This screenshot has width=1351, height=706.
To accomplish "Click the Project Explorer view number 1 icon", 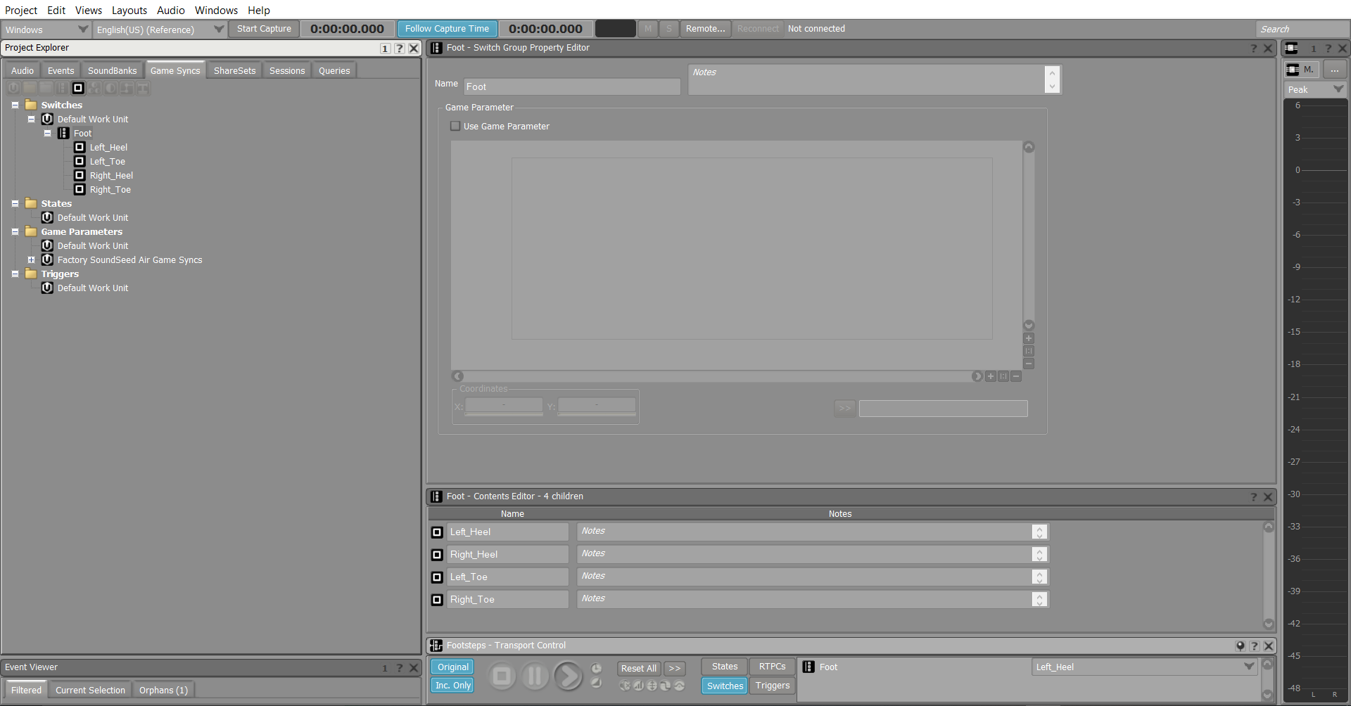I will pyautogui.click(x=385, y=48).
